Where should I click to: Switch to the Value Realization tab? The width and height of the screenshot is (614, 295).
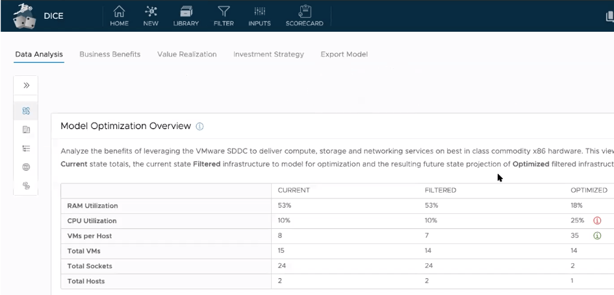click(186, 54)
